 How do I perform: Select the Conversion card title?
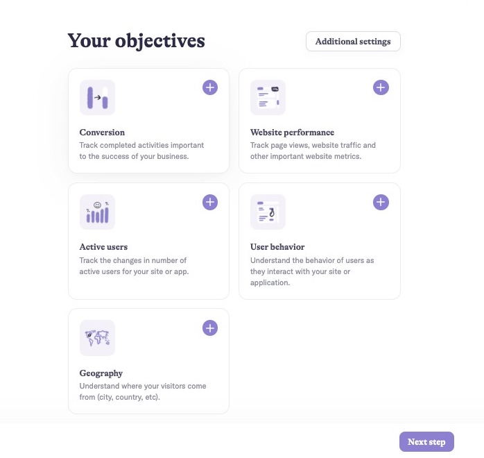(x=102, y=133)
